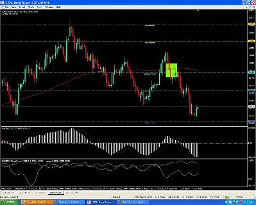This screenshot has height=205, width=256.
Task: Click the Weekly R2 line label
Action: point(150,25)
